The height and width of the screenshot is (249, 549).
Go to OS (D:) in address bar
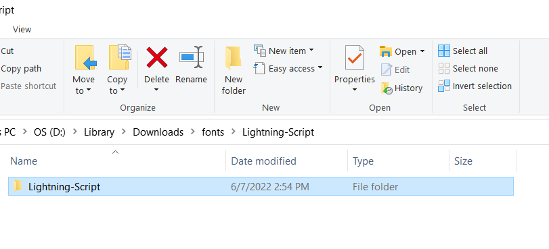click(49, 132)
